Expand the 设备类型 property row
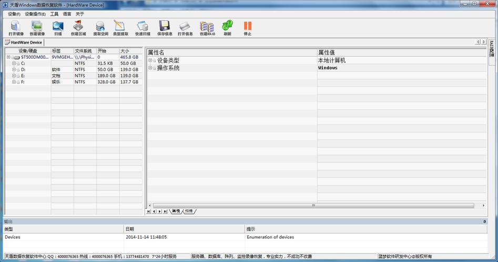 tap(150, 60)
